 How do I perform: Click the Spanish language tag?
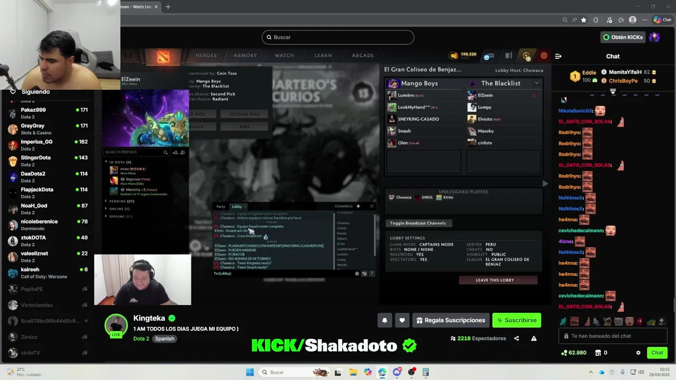[x=164, y=339]
